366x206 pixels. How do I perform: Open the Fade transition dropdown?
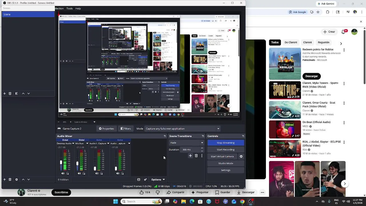click(186, 143)
